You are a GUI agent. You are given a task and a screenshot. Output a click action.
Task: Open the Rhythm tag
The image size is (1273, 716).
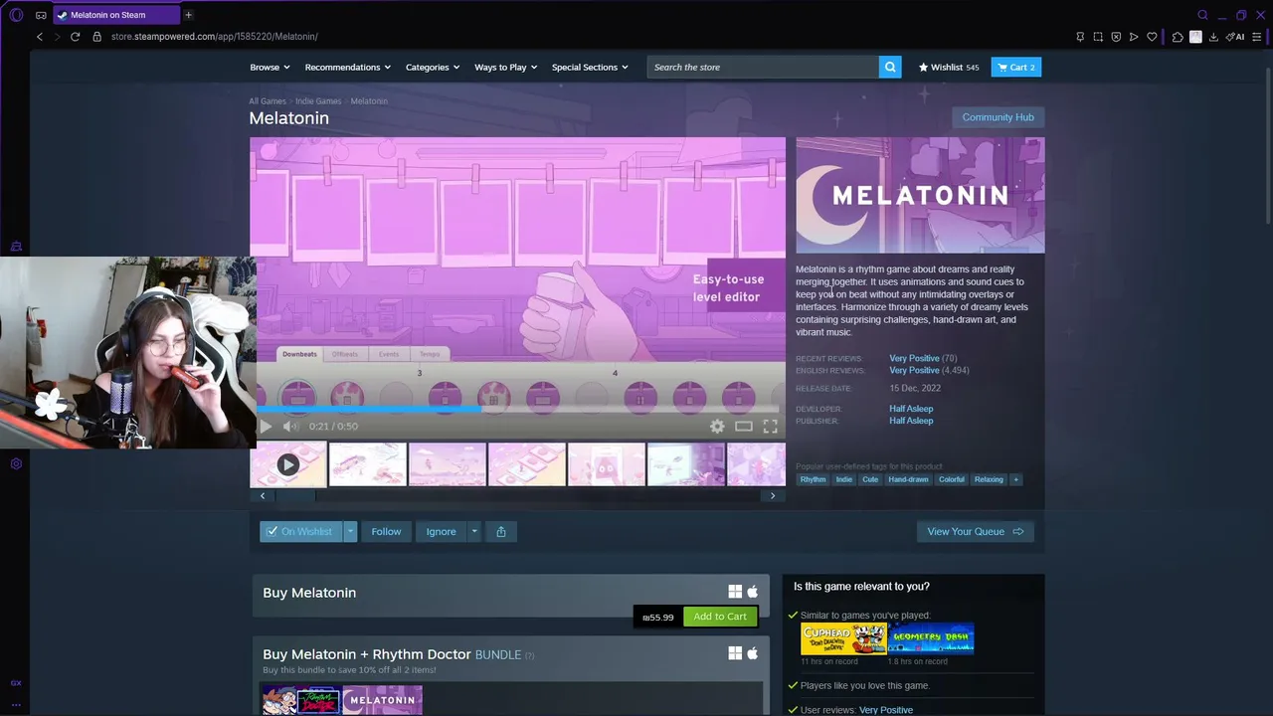point(813,479)
